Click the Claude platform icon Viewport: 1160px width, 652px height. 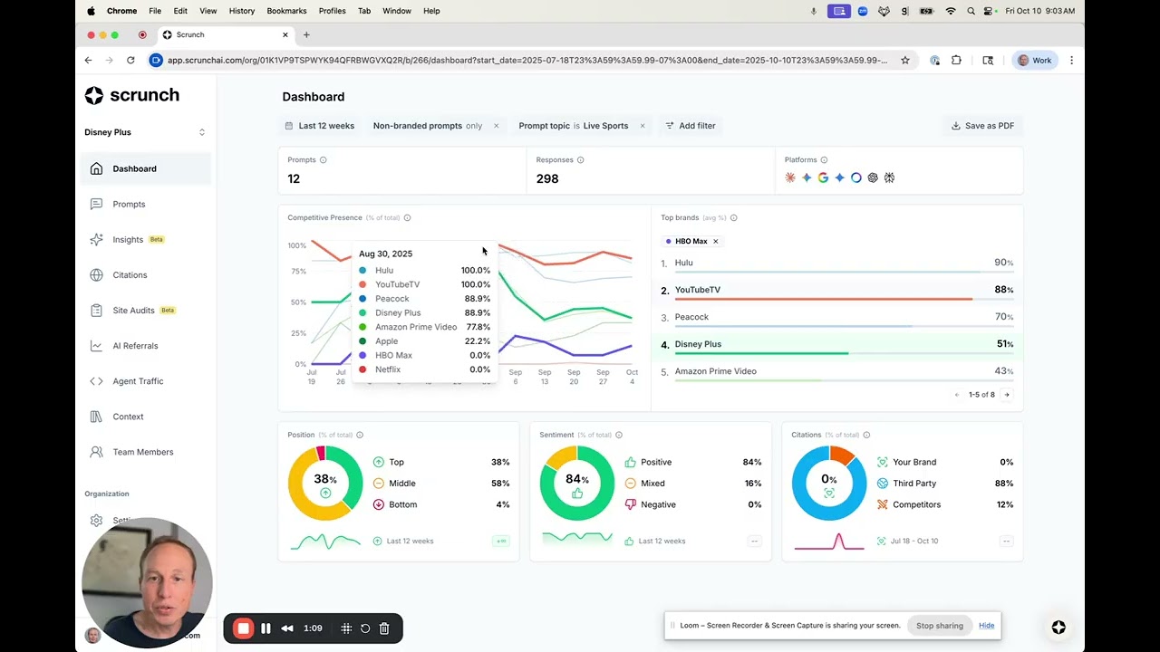(790, 177)
